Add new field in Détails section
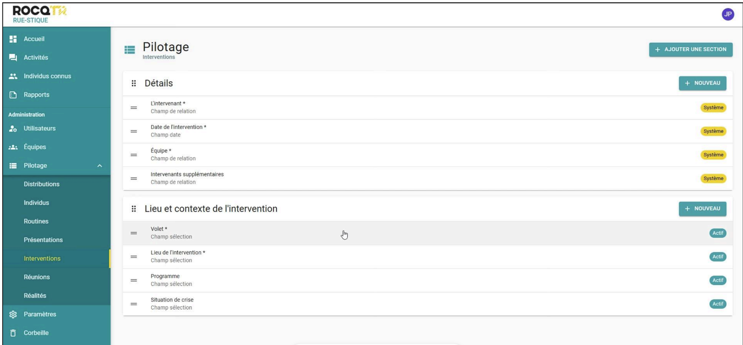The height and width of the screenshot is (345, 743). [x=702, y=83]
